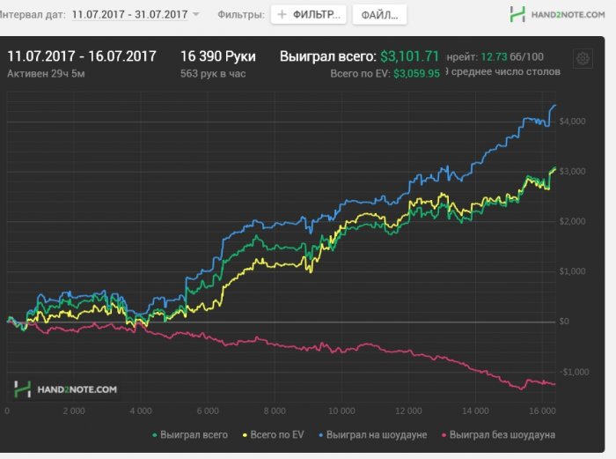Click the 10 000 x-axis label
Image resolution: width=616 pixels, height=459 pixels.
(x=341, y=411)
